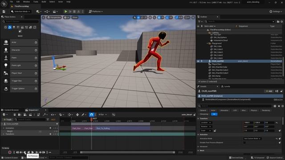
Task: Open Details panel settings gear icon
Action: pyautogui.click(x=282, y=106)
